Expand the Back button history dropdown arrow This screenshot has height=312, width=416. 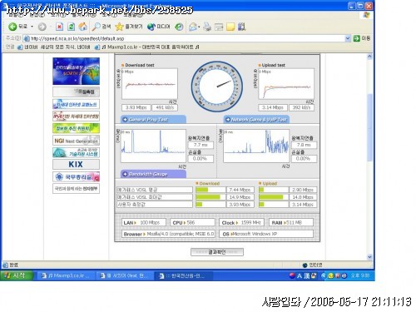coord(32,27)
